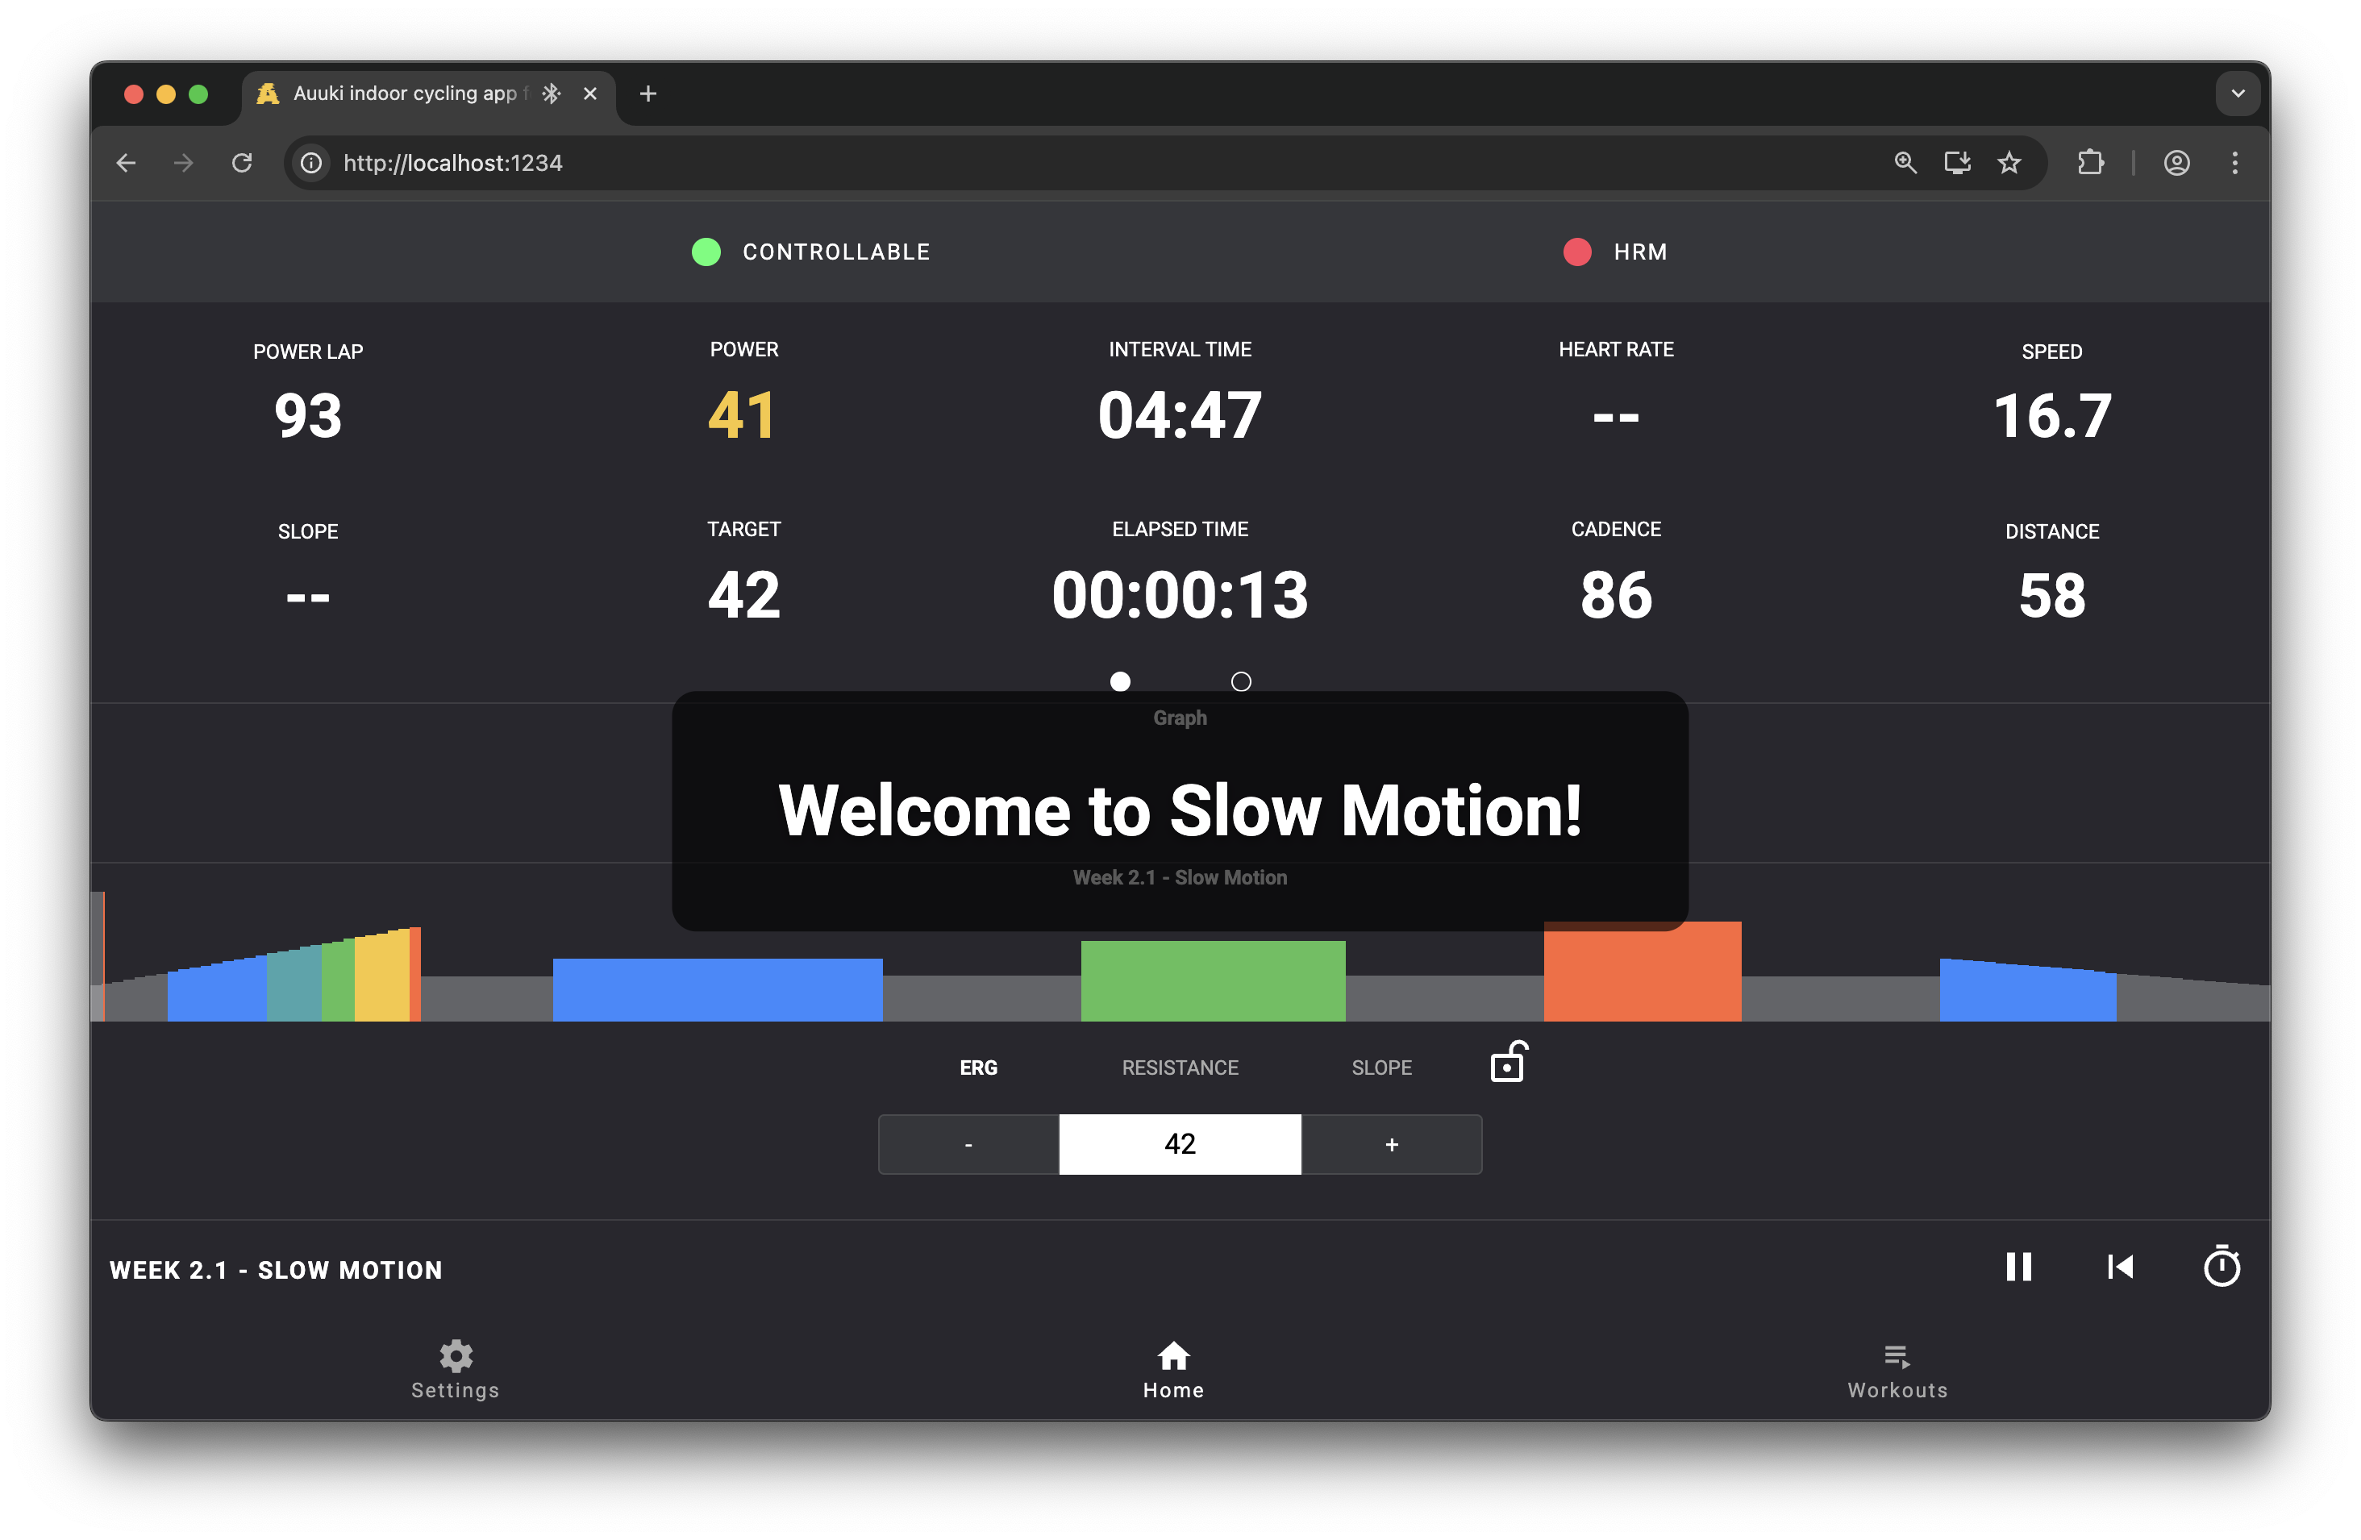Click the Bluetooth icon in the tab title
Screen dimensions: 2361x1540
(x=552, y=94)
